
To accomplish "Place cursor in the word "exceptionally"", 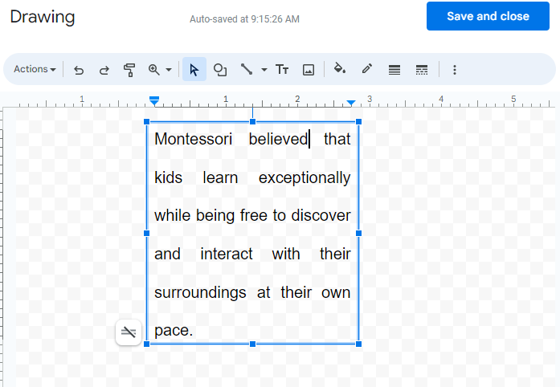I will click(305, 177).
